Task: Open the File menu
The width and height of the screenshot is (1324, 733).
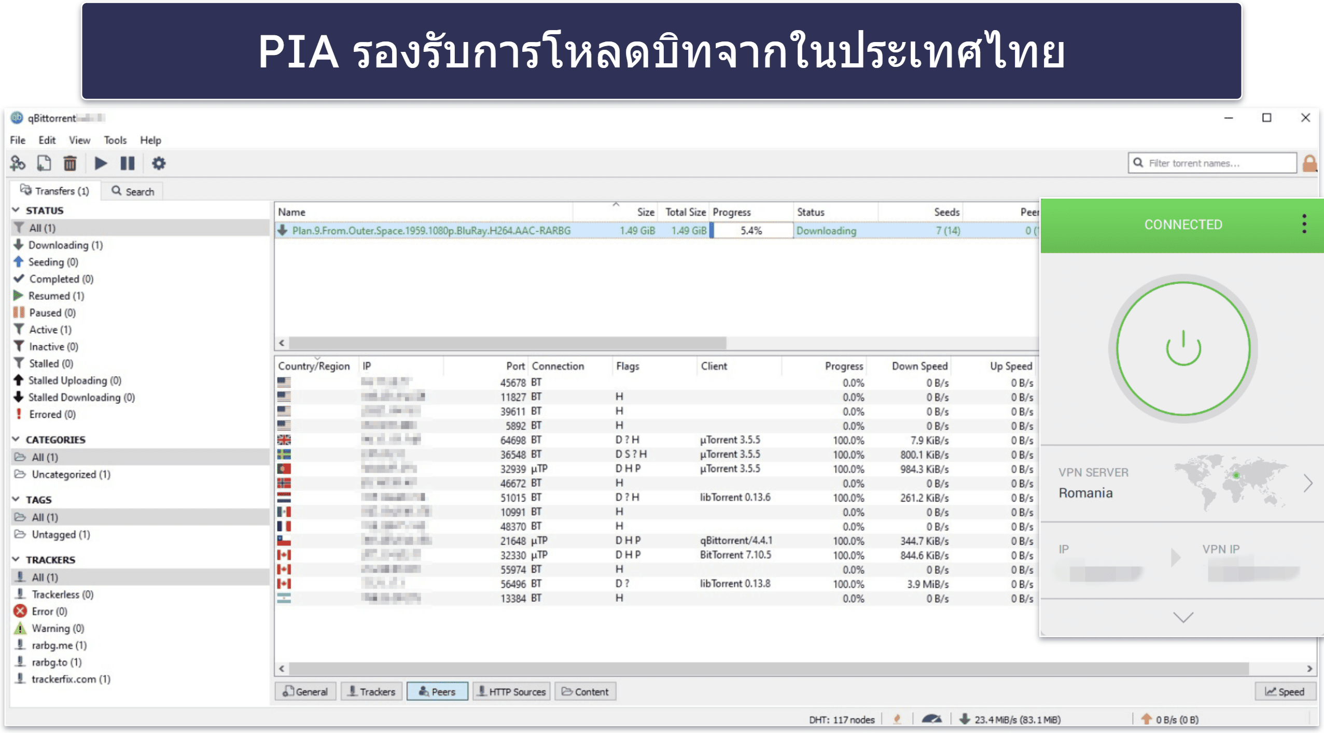Action: click(x=18, y=140)
